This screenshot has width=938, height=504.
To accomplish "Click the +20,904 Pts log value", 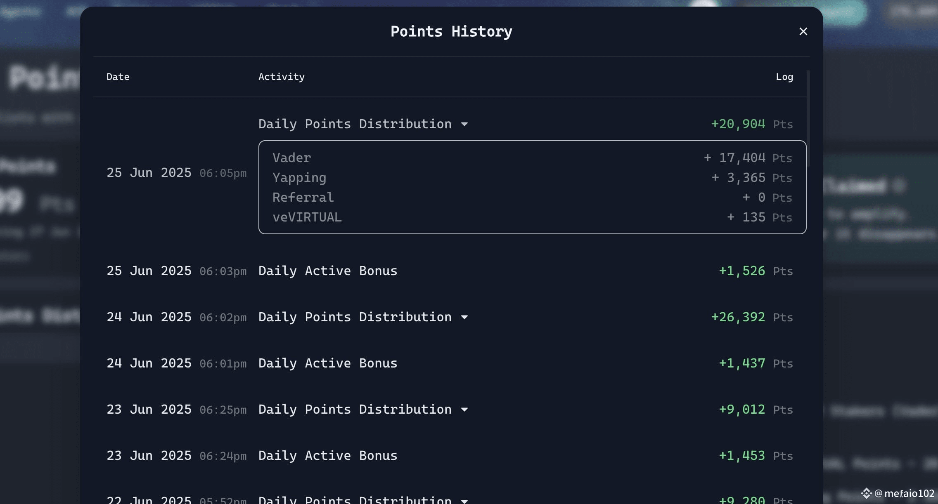I will (x=752, y=124).
